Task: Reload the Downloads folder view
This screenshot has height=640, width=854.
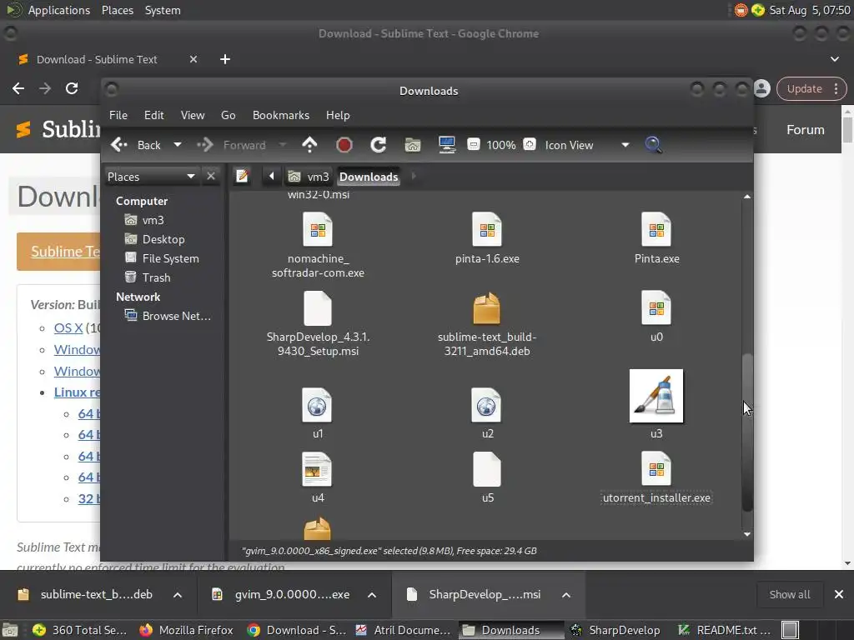Action: (x=378, y=145)
